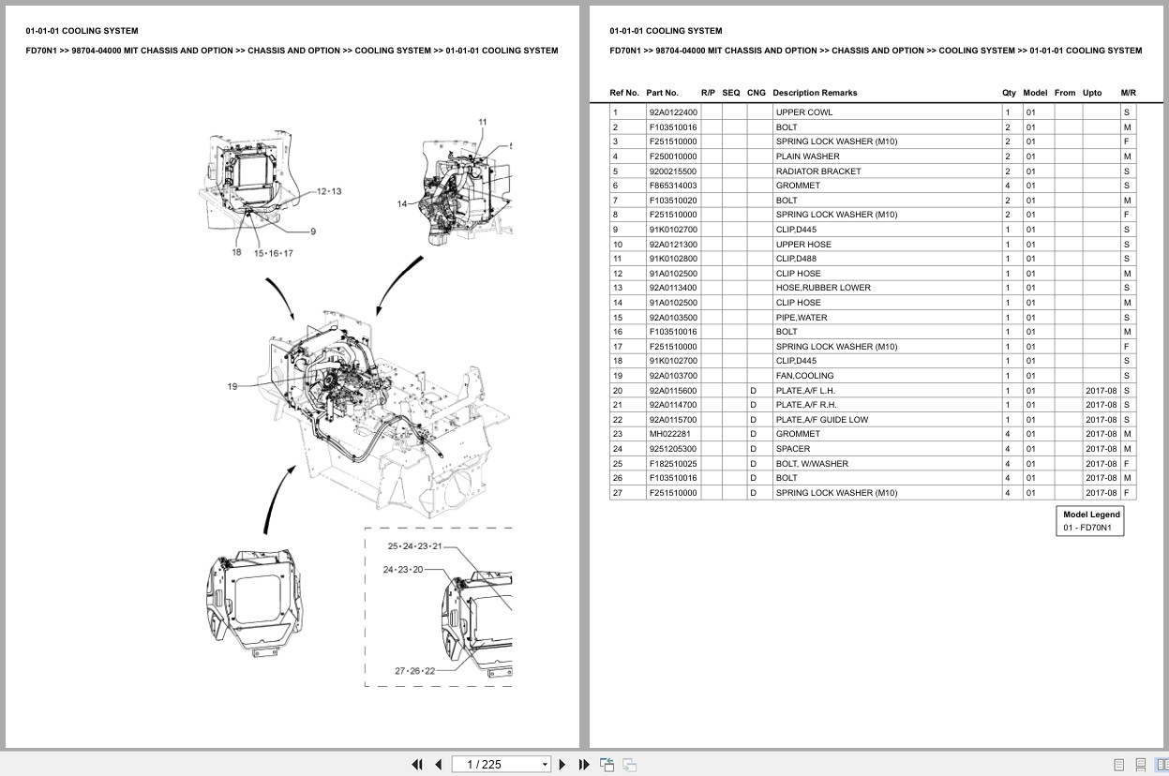Viewport: 1169px width, 776px height.
Task: Click the PLATE,A/F GUIDE LOW description
Action: 822,420
